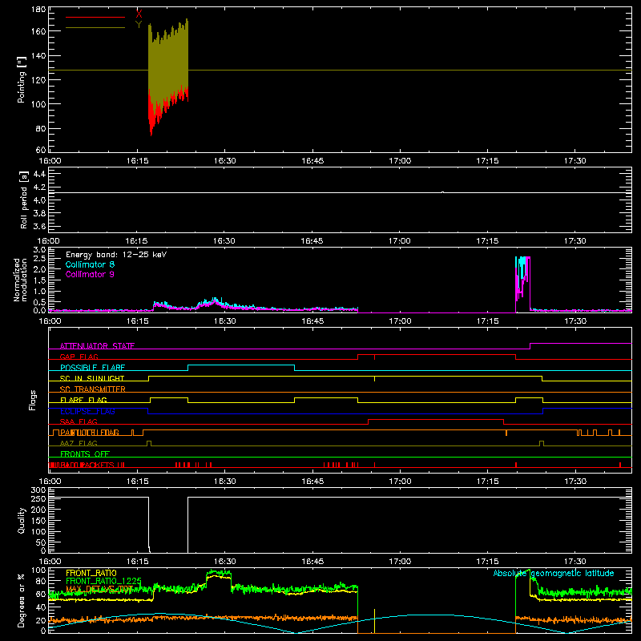
Task: Click the 3.0 tick on Normalized modulation axis
Action: click(39, 250)
